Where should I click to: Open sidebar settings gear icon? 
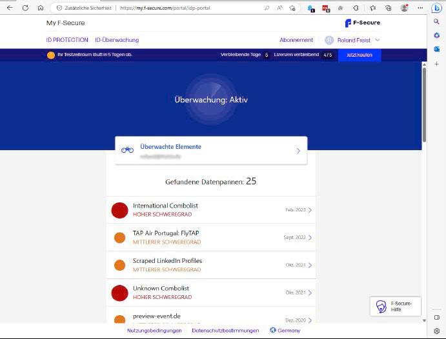click(436, 331)
